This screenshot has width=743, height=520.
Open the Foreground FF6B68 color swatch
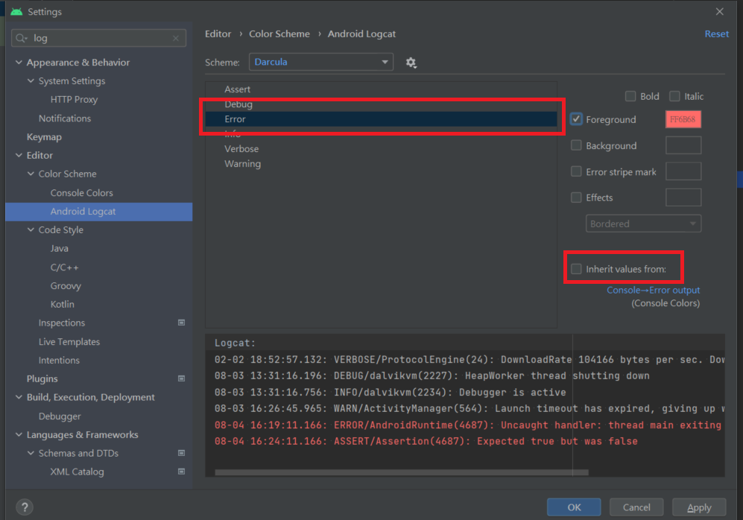click(683, 119)
